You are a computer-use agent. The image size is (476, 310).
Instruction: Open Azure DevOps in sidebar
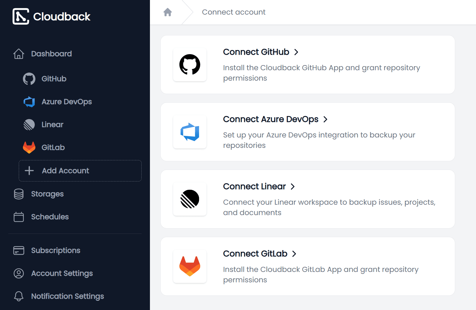click(x=67, y=102)
